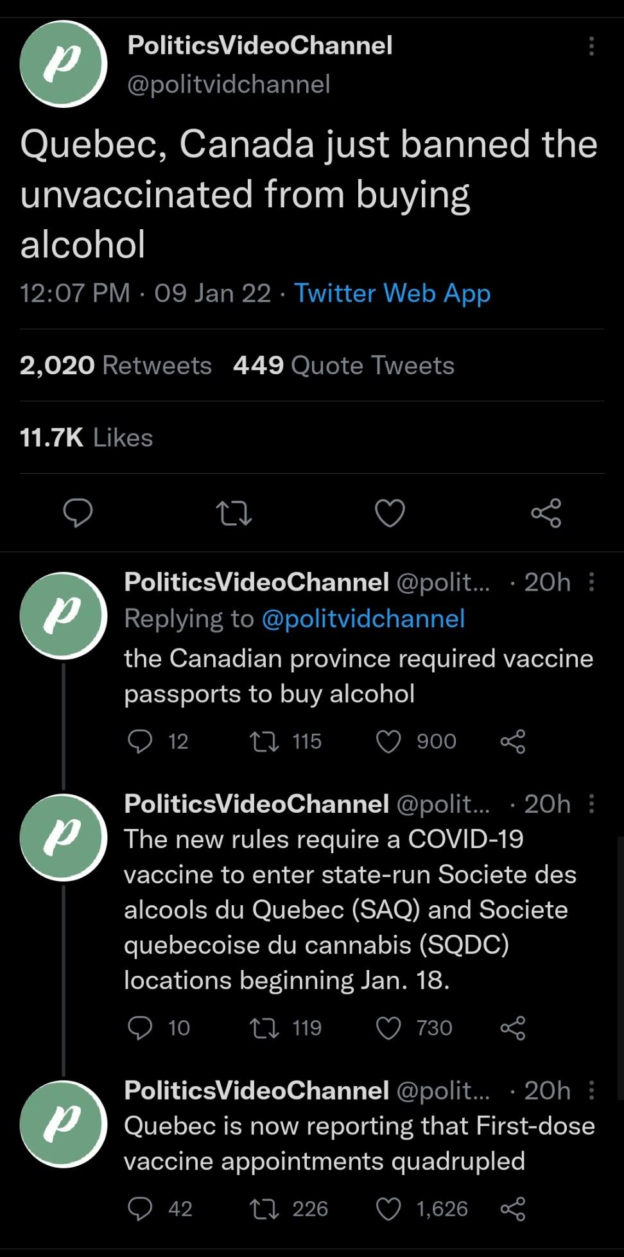
Task: Reply to the first-dose appointments tweet
Action: click(x=140, y=1209)
